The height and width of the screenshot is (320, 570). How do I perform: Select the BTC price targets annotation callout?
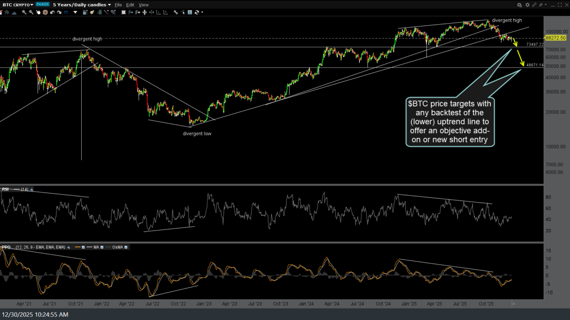(x=450, y=121)
